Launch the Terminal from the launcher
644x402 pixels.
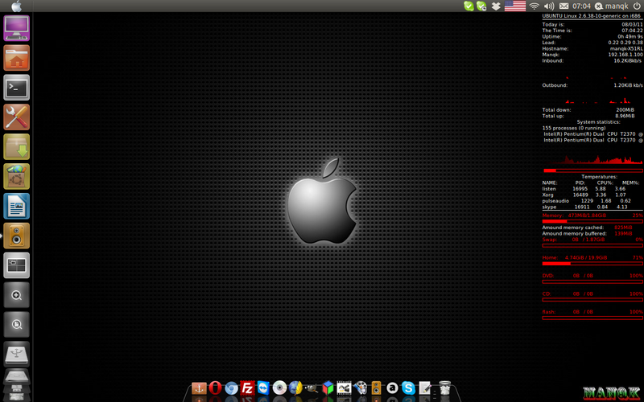tap(16, 88)
